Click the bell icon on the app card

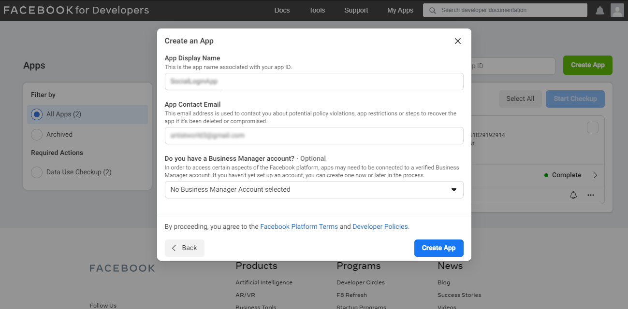(x=573, y=195)
